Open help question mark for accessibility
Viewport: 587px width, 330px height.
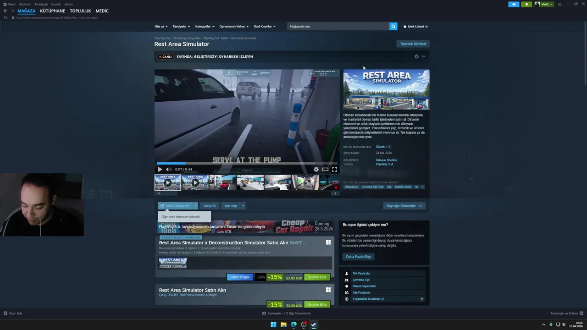pyautogui.click(x=422, y=299)
